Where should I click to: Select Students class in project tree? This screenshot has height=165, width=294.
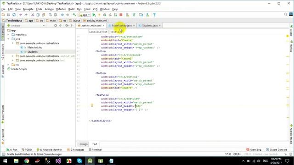click(33, 52)
